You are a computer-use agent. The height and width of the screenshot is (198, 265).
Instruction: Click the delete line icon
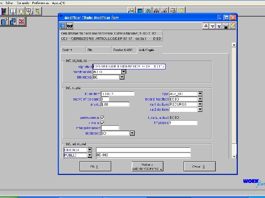(219, 26)
